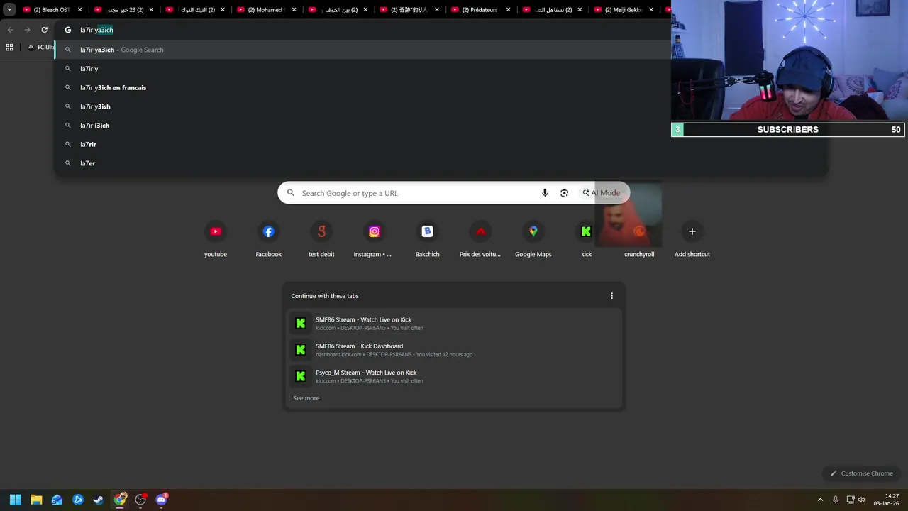The image size is (908, 511).
Task: Open the crunchyroll shortcut tile
Action: pyautogui.click(x=639, y=240)
